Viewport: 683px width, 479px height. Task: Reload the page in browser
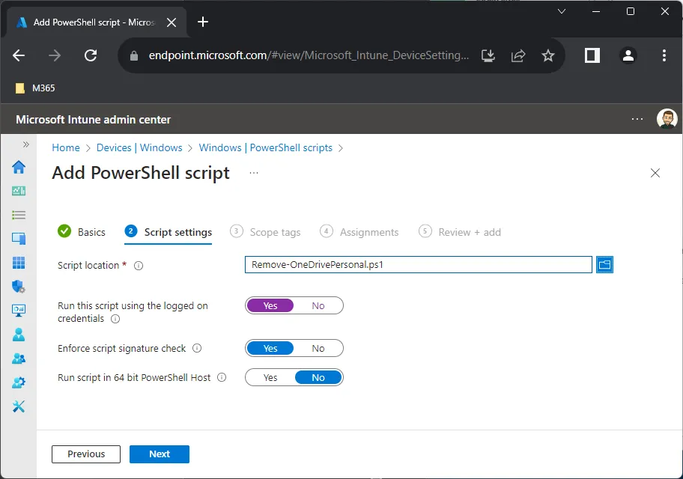point(91,55)
